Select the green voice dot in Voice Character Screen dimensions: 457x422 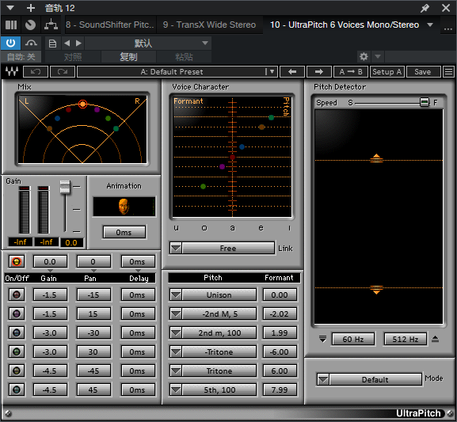[203, 187]
